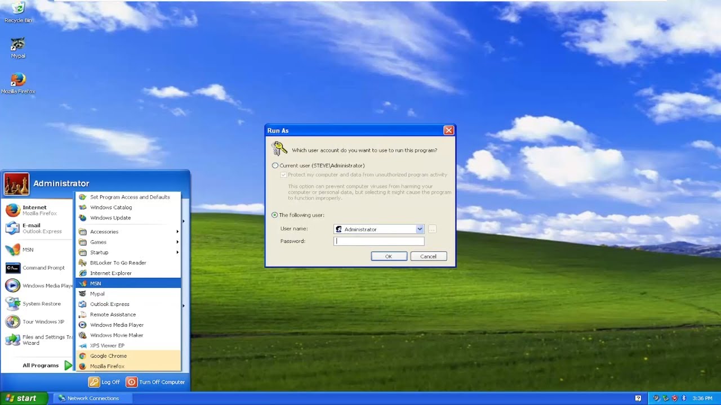Image resolution: width=721 pixels, height=405 pixels.
Task: Launch Mozilla Firefox from programs list
Action: (x=128, y=366)
